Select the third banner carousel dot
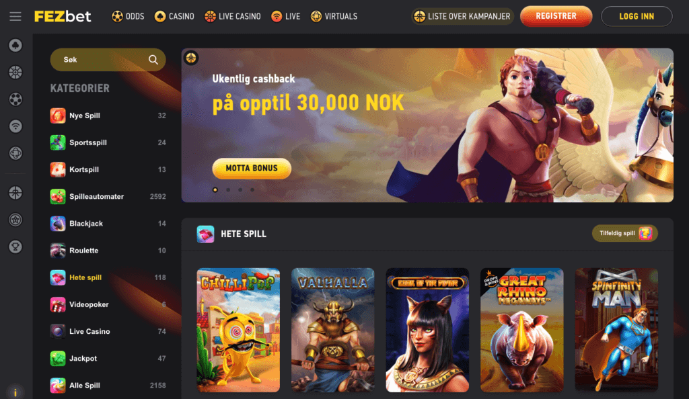689x399 pixels. 240,190
